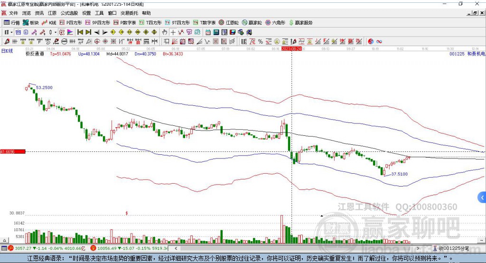This screenshot has height=263, width=486.
Task: Select the red pen drawing tool
Action: pyautogui.click(x=7, y=42)
